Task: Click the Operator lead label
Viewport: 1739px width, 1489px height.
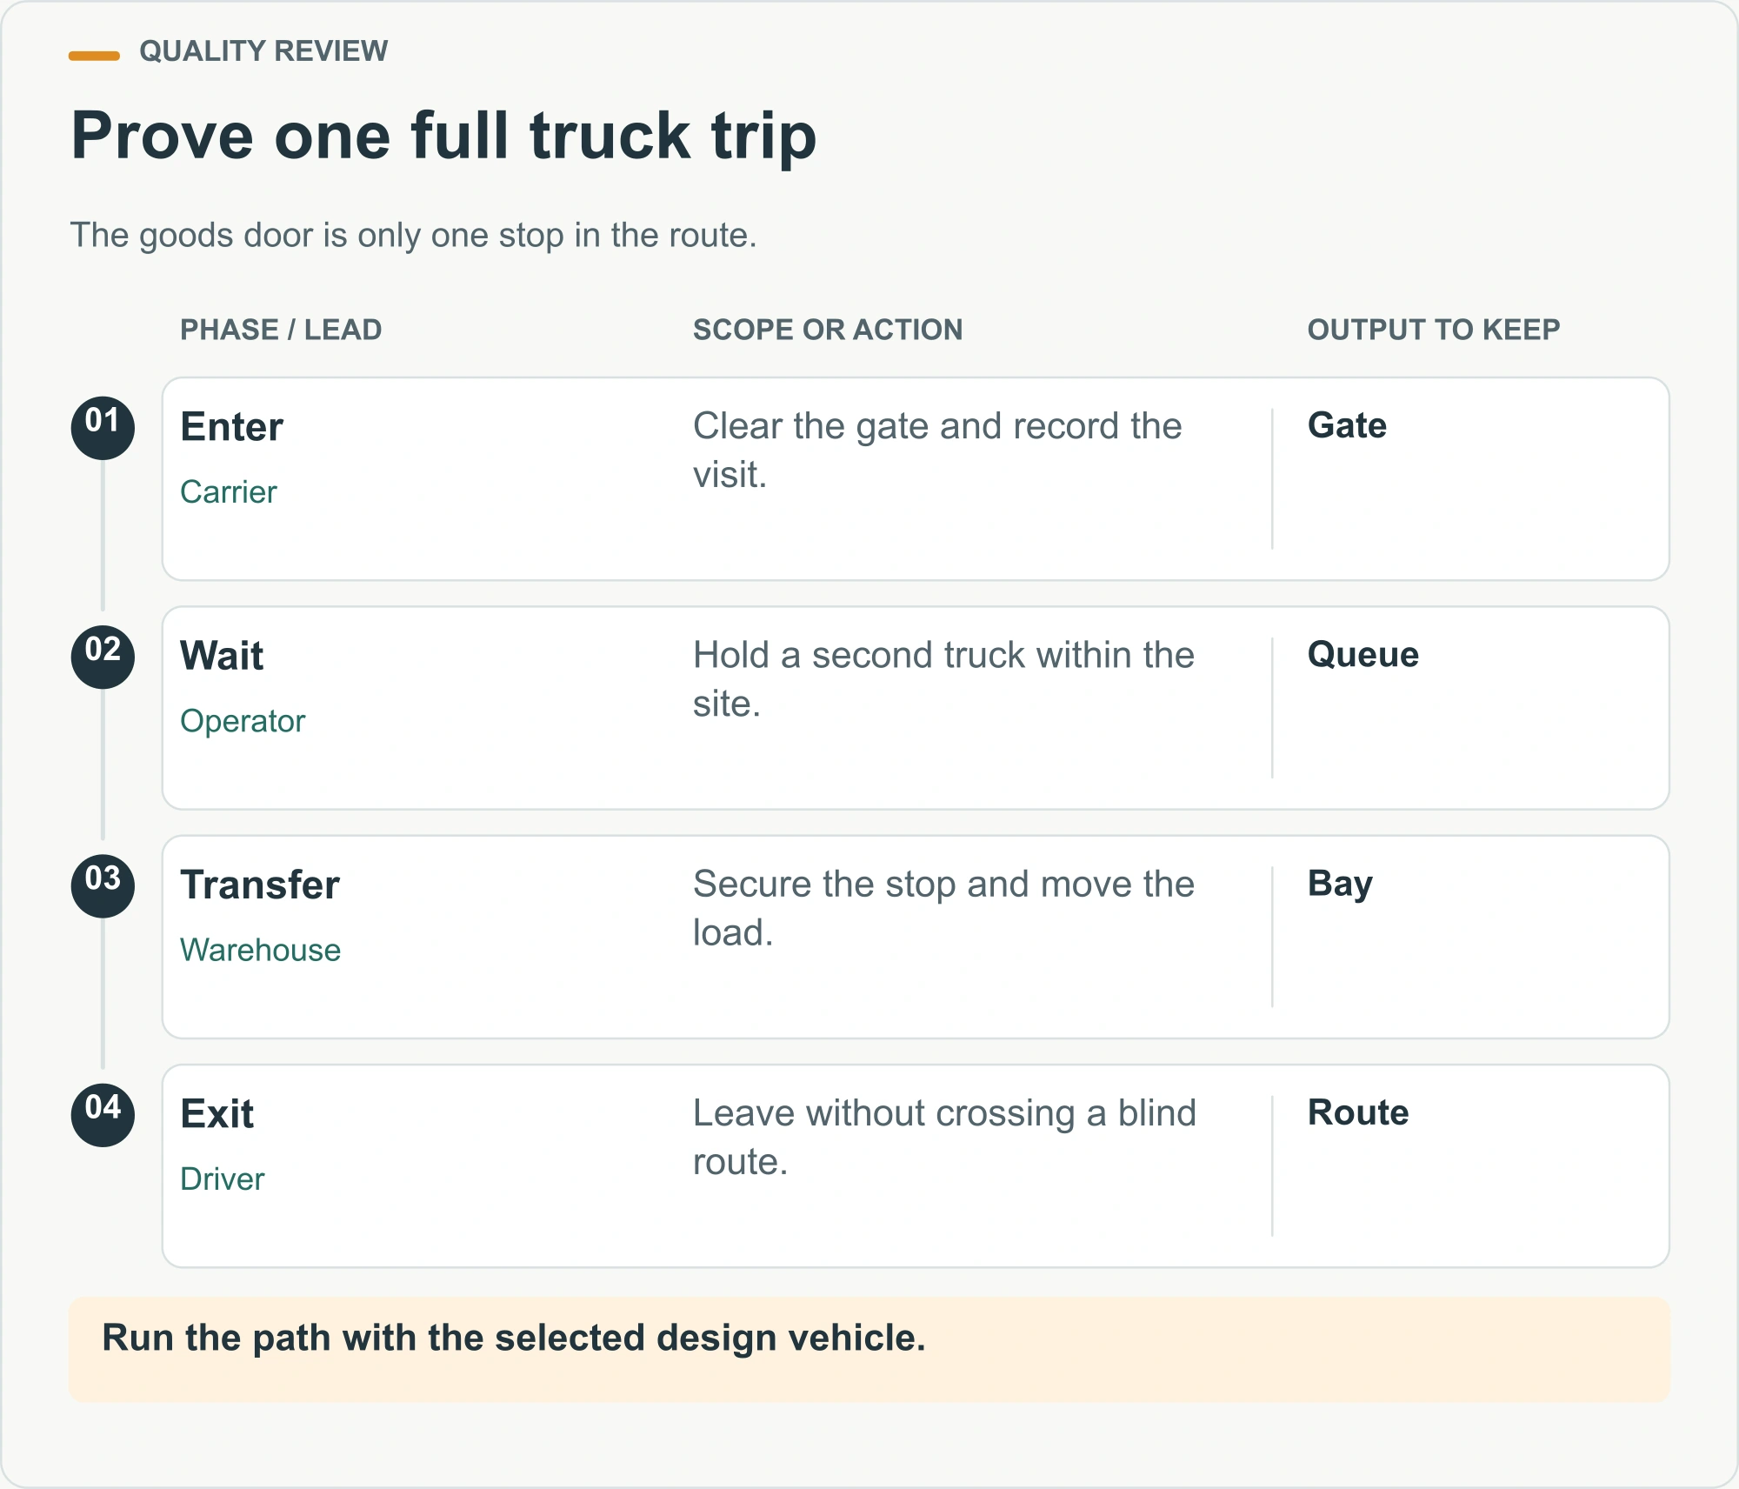Action: pos(243,721)
